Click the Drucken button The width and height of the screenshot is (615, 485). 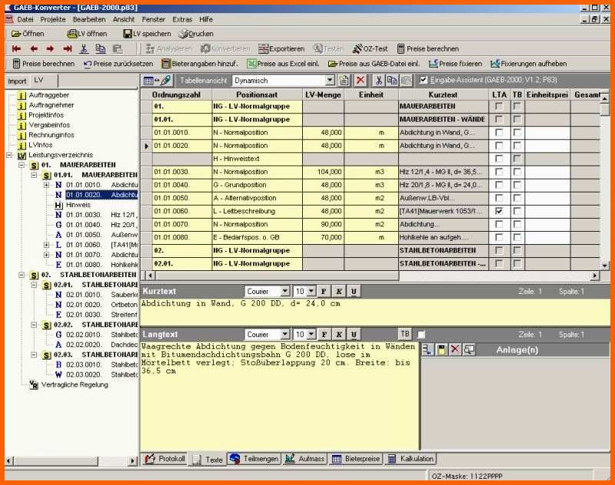coord(196,34)
